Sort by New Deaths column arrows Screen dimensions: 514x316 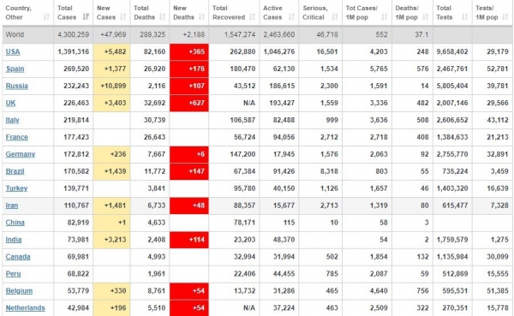click(201, 17)
